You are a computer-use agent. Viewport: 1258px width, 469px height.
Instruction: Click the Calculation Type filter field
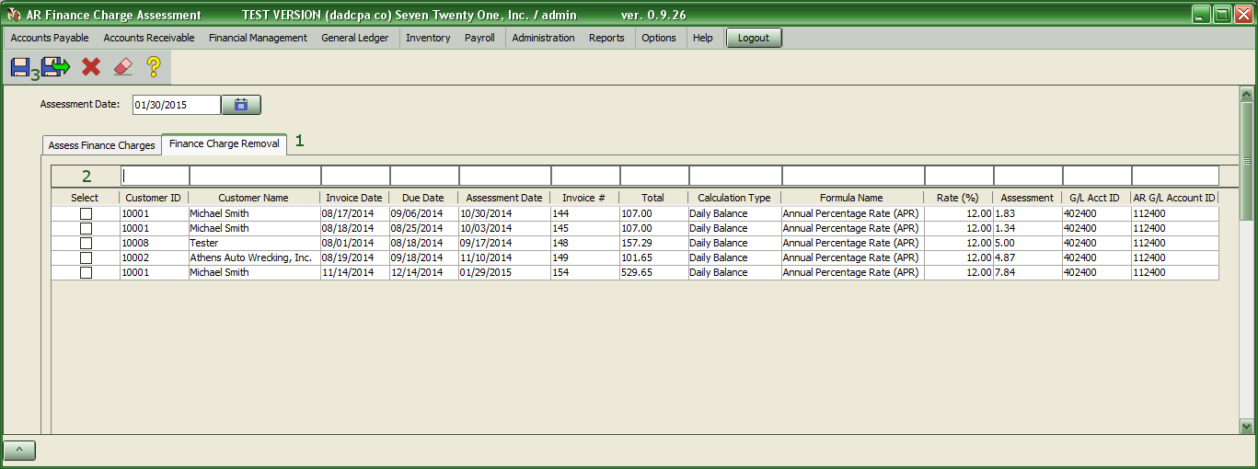pos(735,176)
